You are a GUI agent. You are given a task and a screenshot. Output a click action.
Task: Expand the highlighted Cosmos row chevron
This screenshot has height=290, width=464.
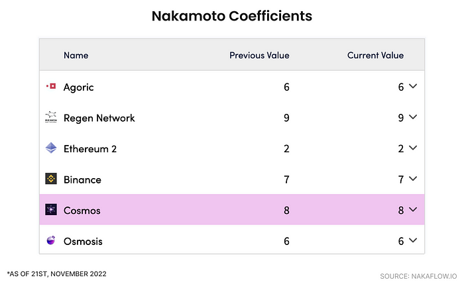coord(413,209)
